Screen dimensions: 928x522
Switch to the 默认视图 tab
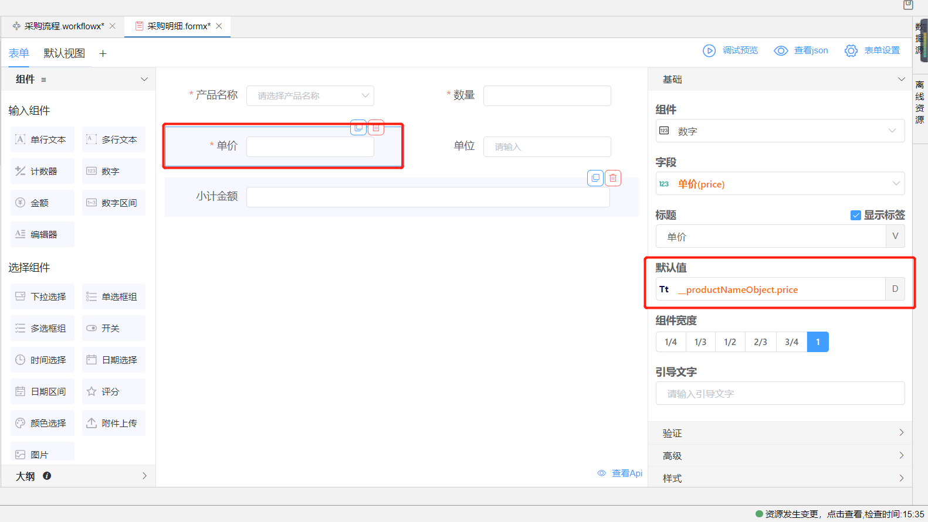[x=64, y=53]
